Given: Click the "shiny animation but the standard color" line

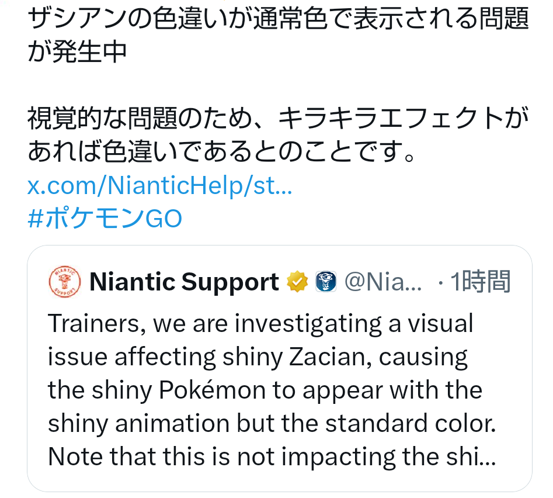Looking at the screenshot, I should [x=272, y=423].
